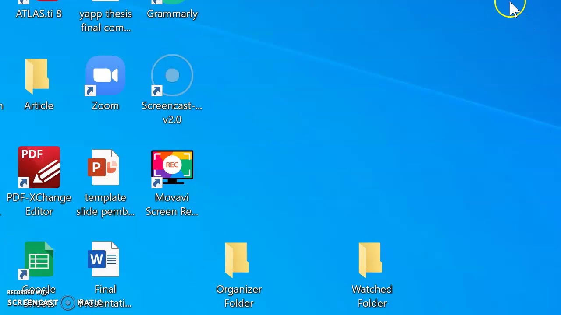Click the Watched Folder label text
561x315 pixels.
(x=372, y=296)
